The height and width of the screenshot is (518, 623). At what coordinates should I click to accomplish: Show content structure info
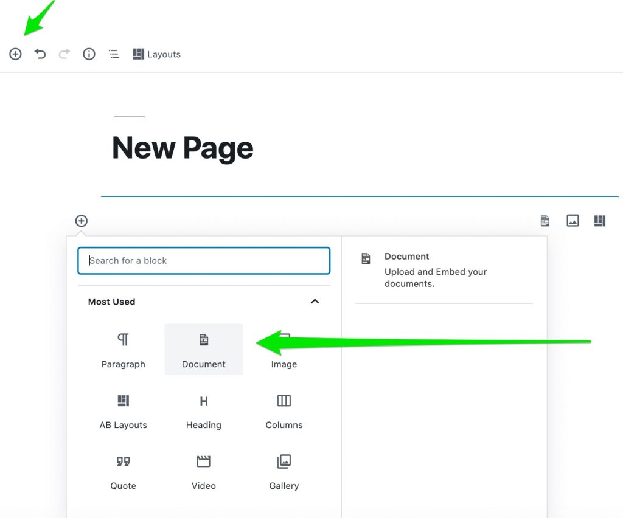89,54
